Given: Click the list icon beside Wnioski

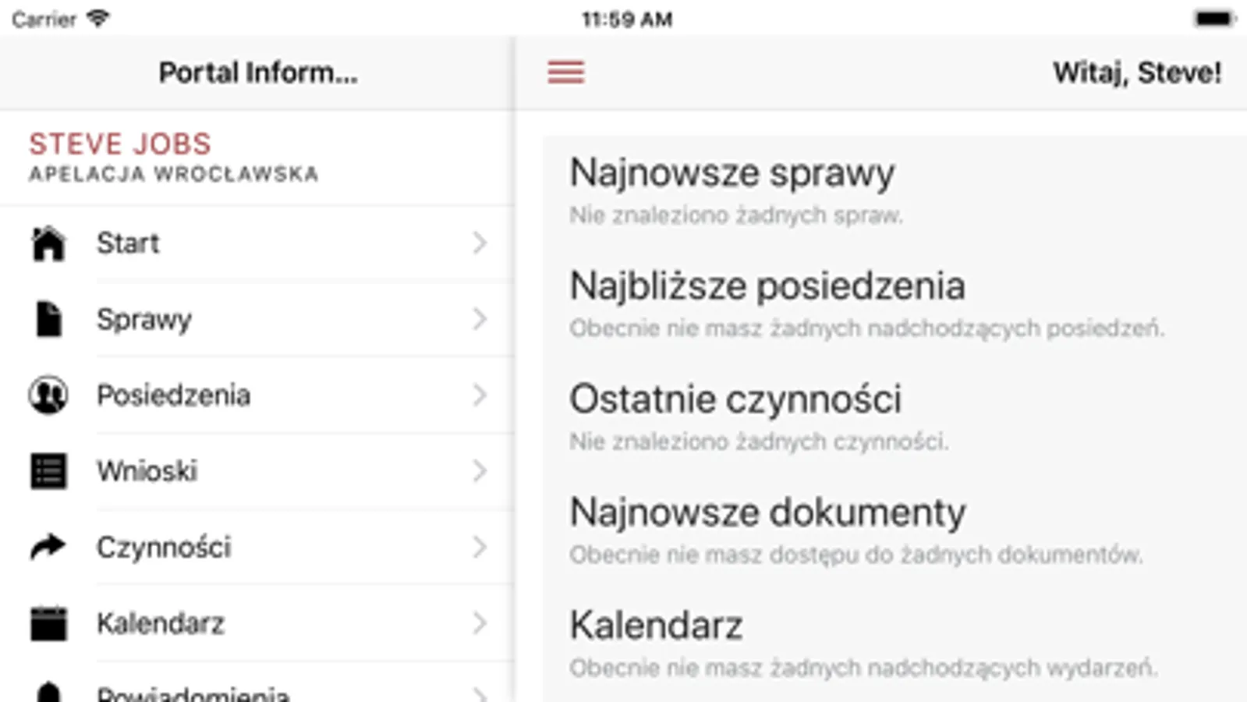Looking at the screenshot, I should tap(48, 471).
